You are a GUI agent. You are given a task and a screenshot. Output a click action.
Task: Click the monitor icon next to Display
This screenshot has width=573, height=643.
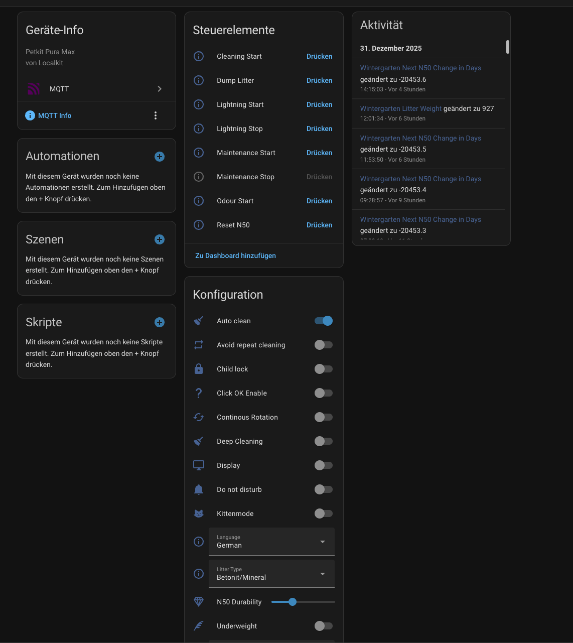click(198, 465)
